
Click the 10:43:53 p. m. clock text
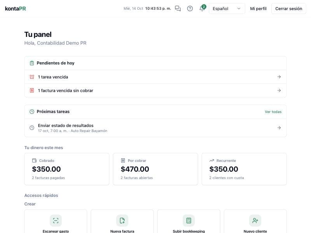(x=158, y=9)
